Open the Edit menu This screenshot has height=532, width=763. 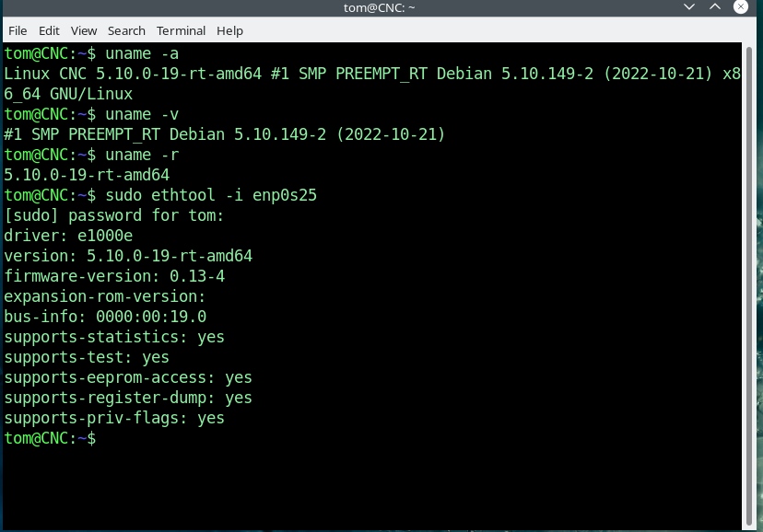tap(49, 30)
